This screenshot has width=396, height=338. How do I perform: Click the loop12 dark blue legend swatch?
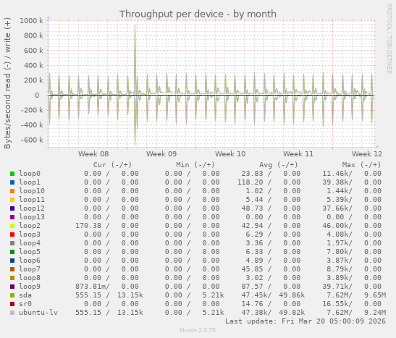pos(12,208)
